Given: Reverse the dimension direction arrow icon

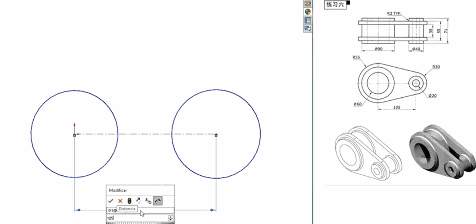Looking at the screenshot, I should tap(138, 201).
